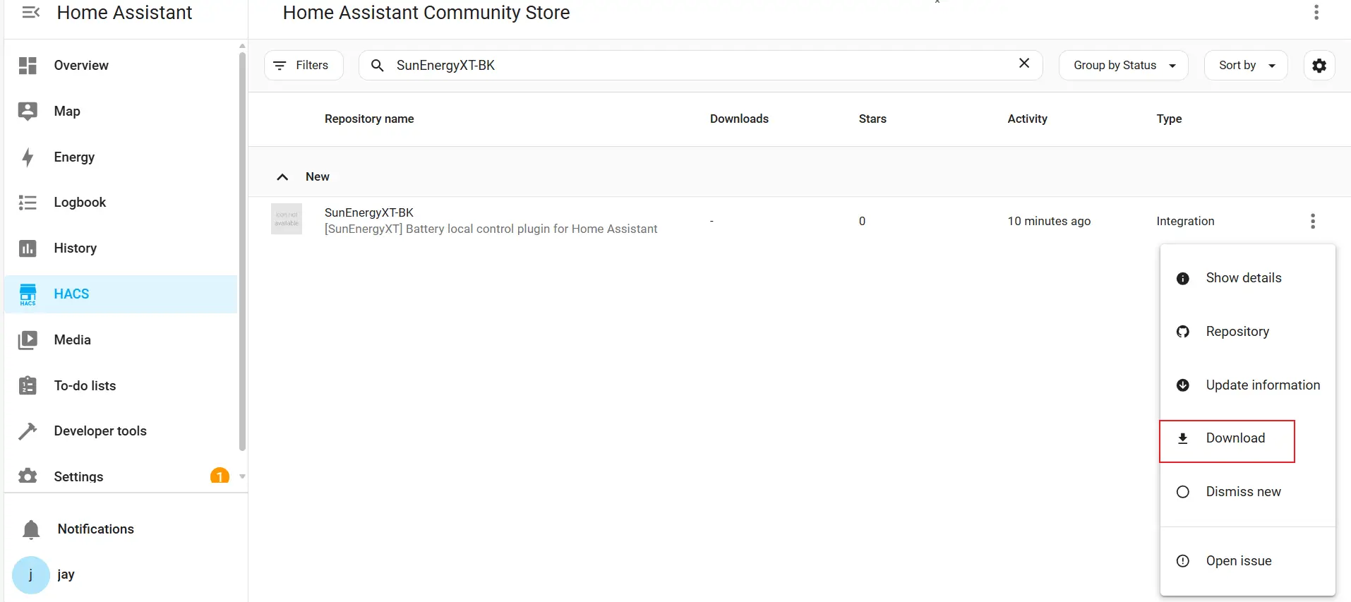
Task: Open the HACS sidebar item
Action: (x=71, y=294)
